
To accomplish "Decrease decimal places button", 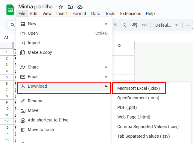I will (x=125, y=25).
